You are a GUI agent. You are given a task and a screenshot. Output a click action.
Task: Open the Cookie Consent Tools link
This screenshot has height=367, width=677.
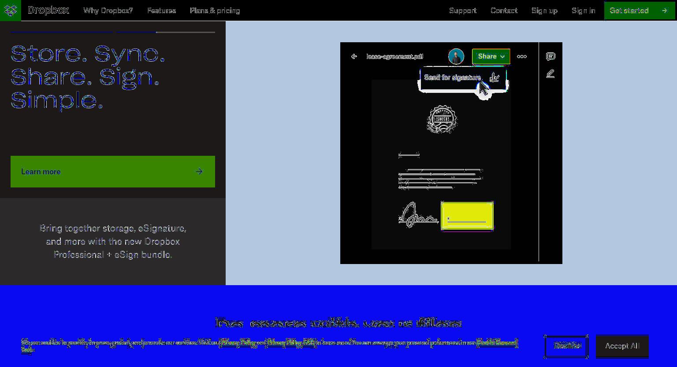[497, 342]
